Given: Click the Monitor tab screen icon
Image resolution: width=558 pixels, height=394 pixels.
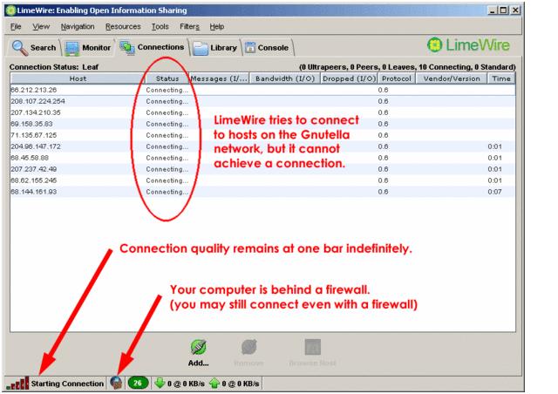Looking at the screenshot, I should click(x=72, y=49).
